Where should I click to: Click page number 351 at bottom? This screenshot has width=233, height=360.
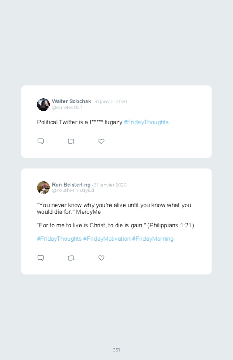click(116, 350)
